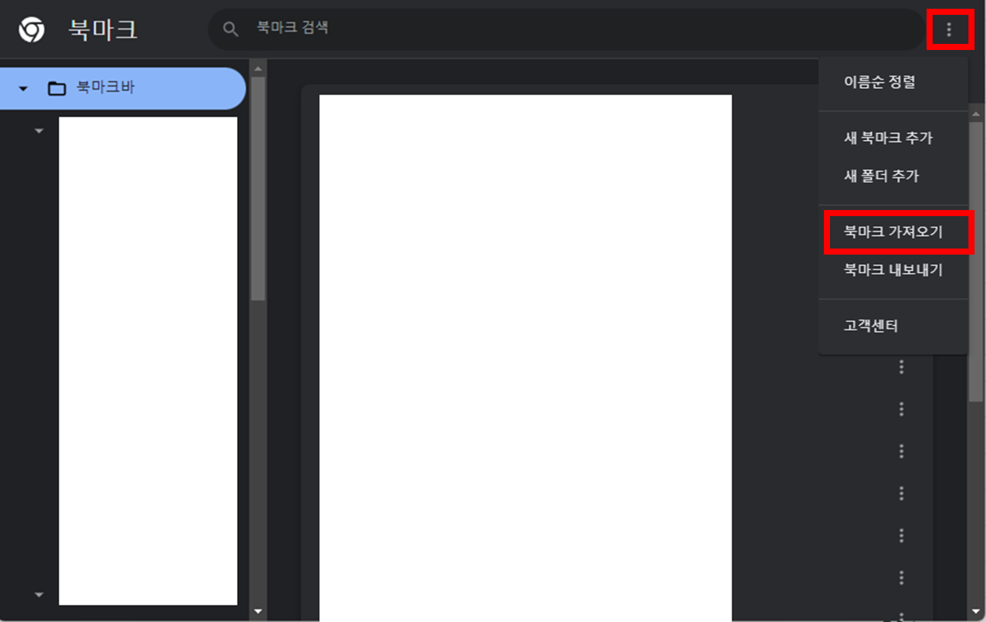986x622 pixels.
Task: Choose 이름순 정렬 in the menu
Action: [880, 82]
